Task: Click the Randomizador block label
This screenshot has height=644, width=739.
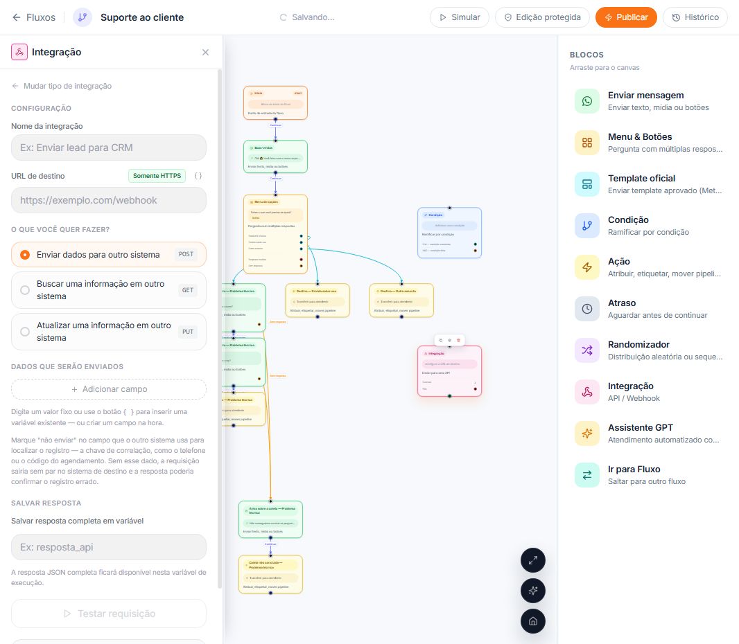Action: click(x=638, y=345)
